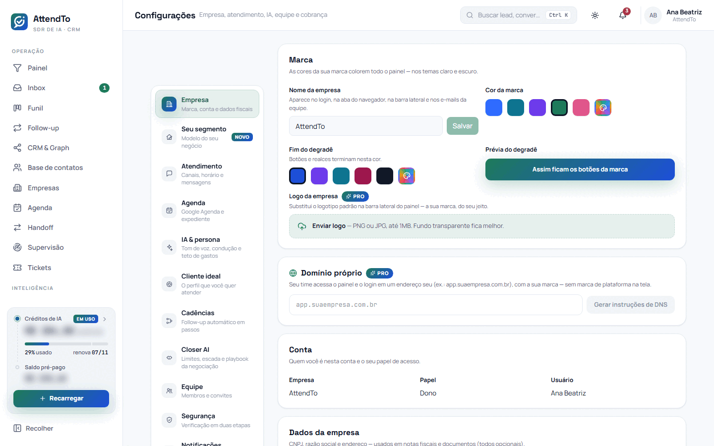The height and width of the screenshot is (446, 714).
Task: Pick blue gradient end swatch
Action: point(297,176)
